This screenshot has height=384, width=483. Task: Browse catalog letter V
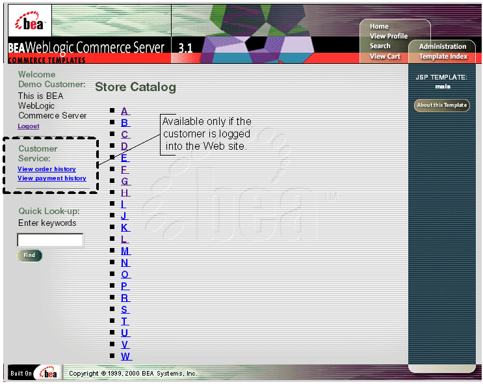click(x=125, y=345)
